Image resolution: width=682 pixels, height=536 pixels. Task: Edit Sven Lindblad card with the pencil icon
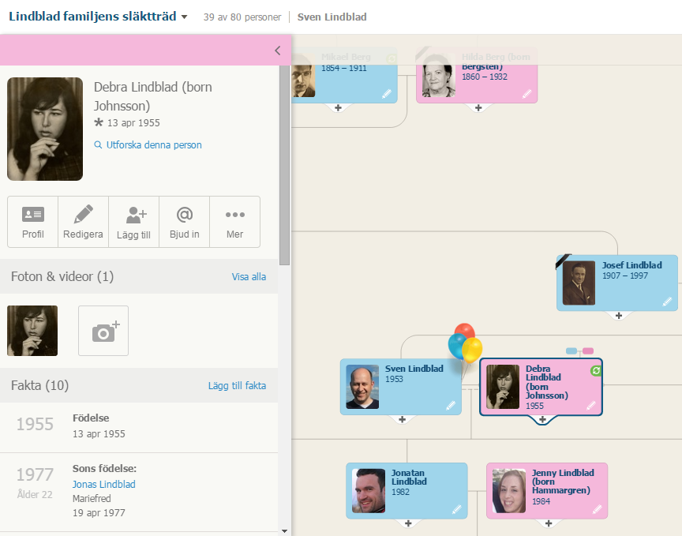451,406
